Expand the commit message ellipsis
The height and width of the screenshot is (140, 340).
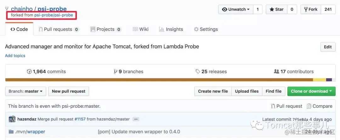click(136, 119)
